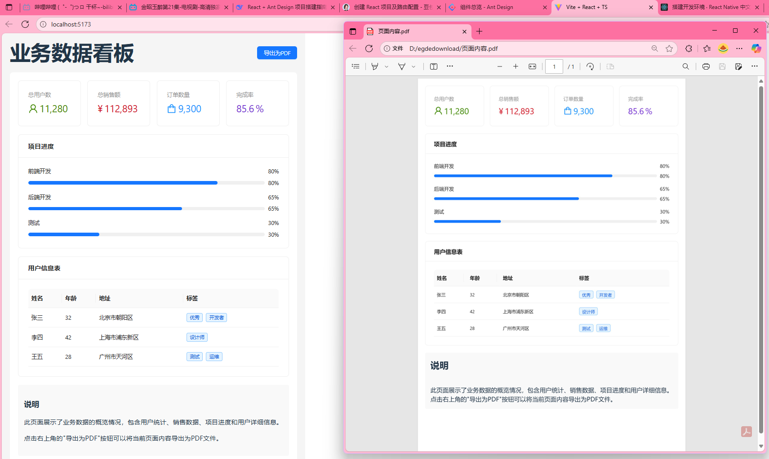Open the watermelon extension in the browser toolbar
Image resolution: width=769 pixels, height=459 pixels.
click(x=723, y=48)
